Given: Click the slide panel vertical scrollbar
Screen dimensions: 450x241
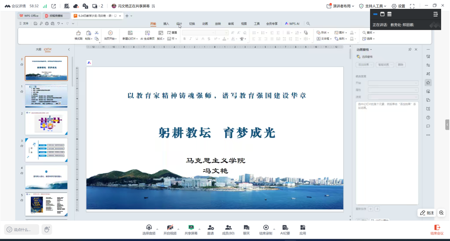Looking at the screenshot, I should 72,69.
